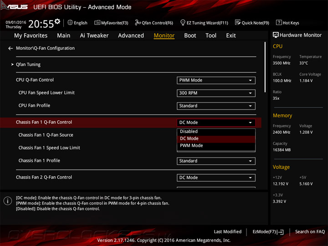This screenshot has height=246, width=328.
Task: Click the Version 2.17.1246 copyright text
Action: tap(164, 241)
